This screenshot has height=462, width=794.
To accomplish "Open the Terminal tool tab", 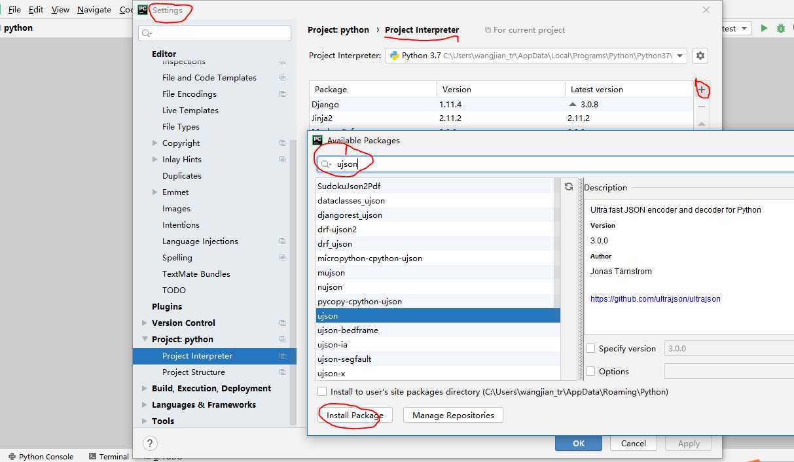I will point(109,457).
